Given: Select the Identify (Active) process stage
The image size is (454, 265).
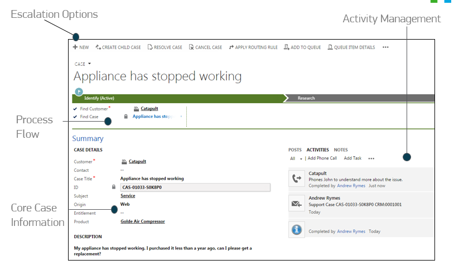Looking at the screenshot, I should (99, 98).
